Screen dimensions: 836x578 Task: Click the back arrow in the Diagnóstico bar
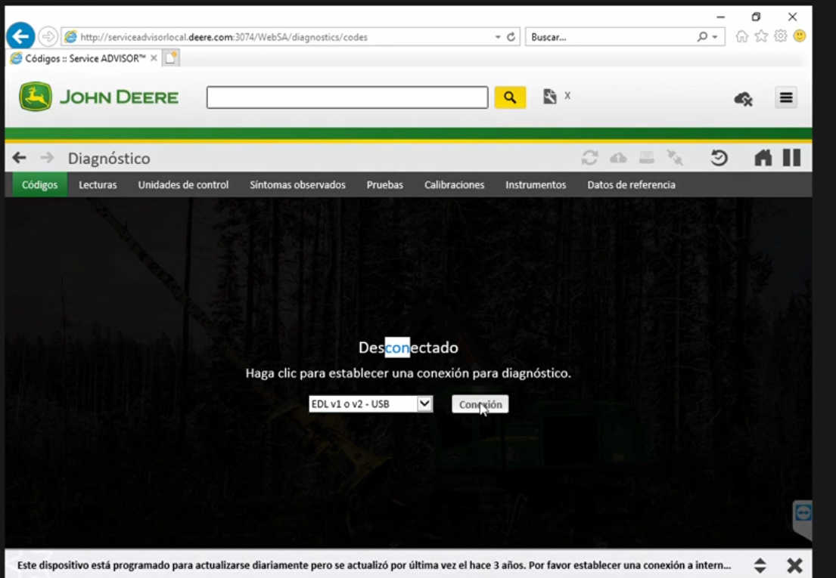tap(17, 157)
